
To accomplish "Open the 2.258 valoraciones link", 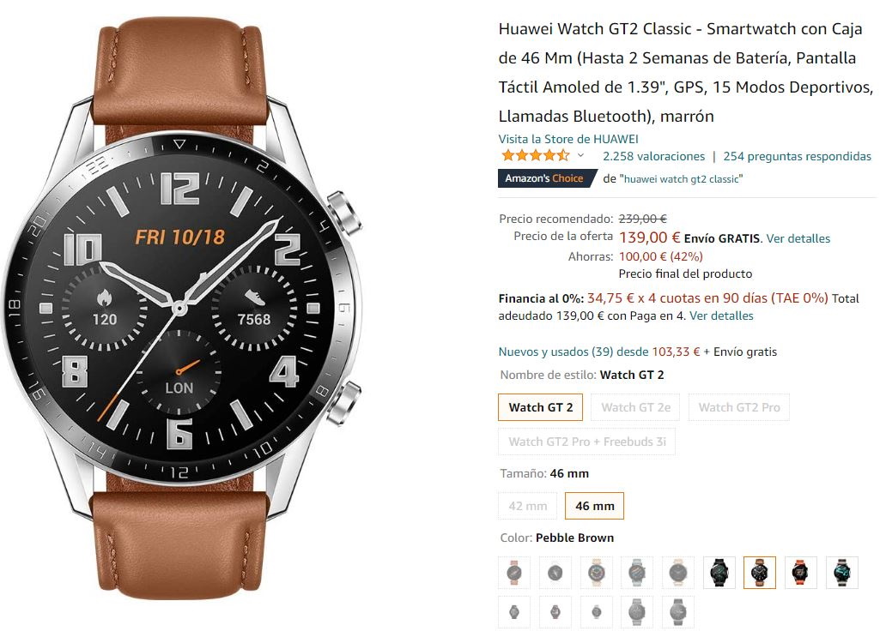I will 654,156.
